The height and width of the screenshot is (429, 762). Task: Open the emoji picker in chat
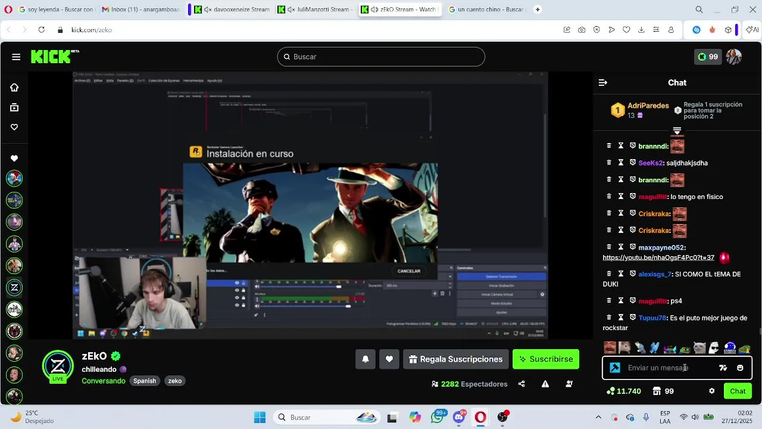(x=740, y=368)
